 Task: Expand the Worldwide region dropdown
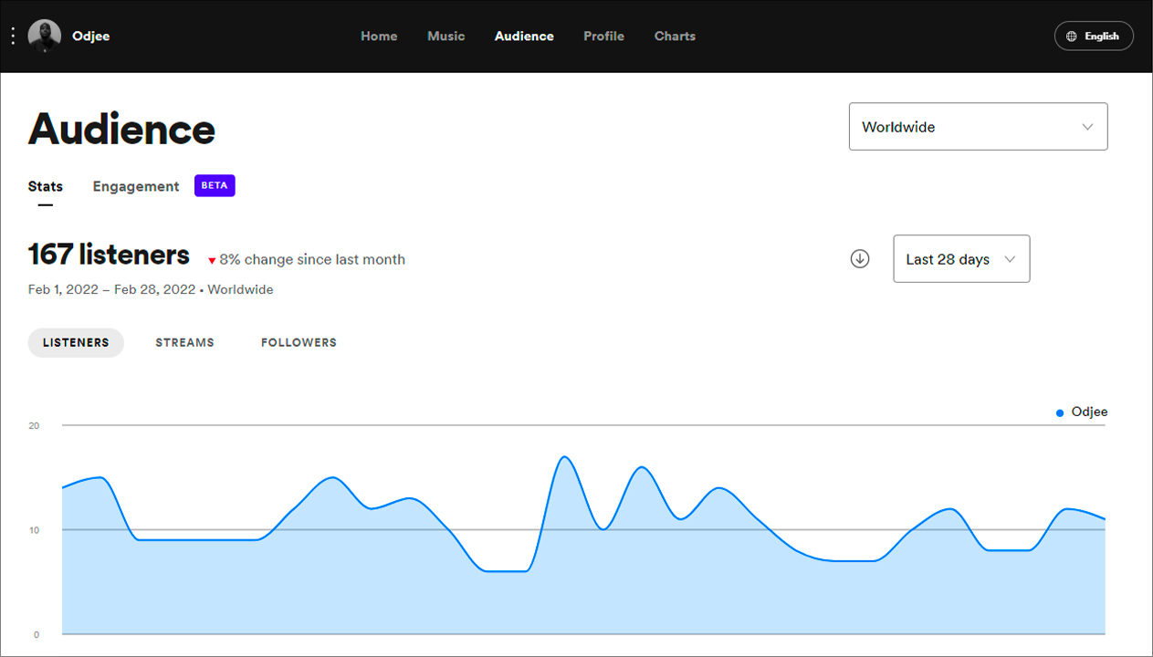(978, 127)
